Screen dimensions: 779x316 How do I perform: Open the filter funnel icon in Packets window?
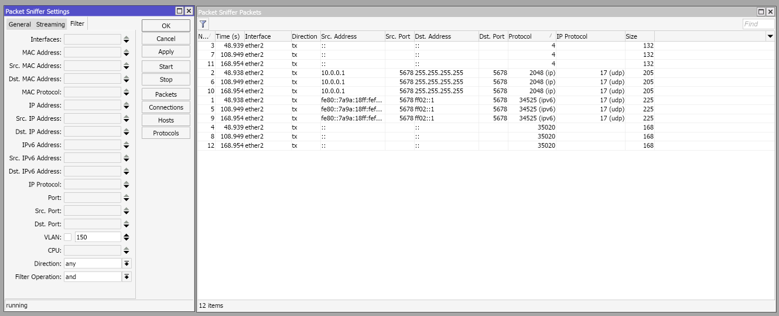[x=203, y=24]
